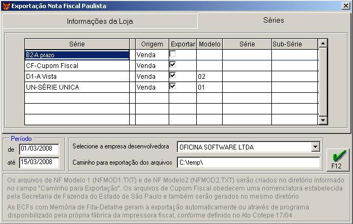The image size is (353, 224).
Task: Open the empresa desenvolvedora dropdown arrow
Action: [x=315, y=147]
